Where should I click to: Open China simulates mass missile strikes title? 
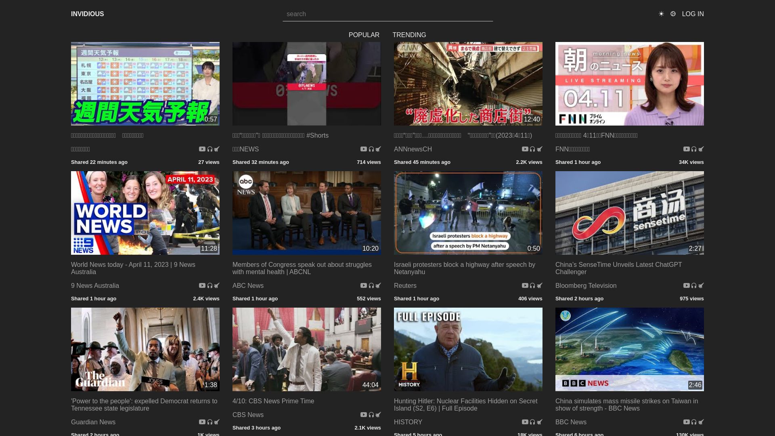coord(626,405)
